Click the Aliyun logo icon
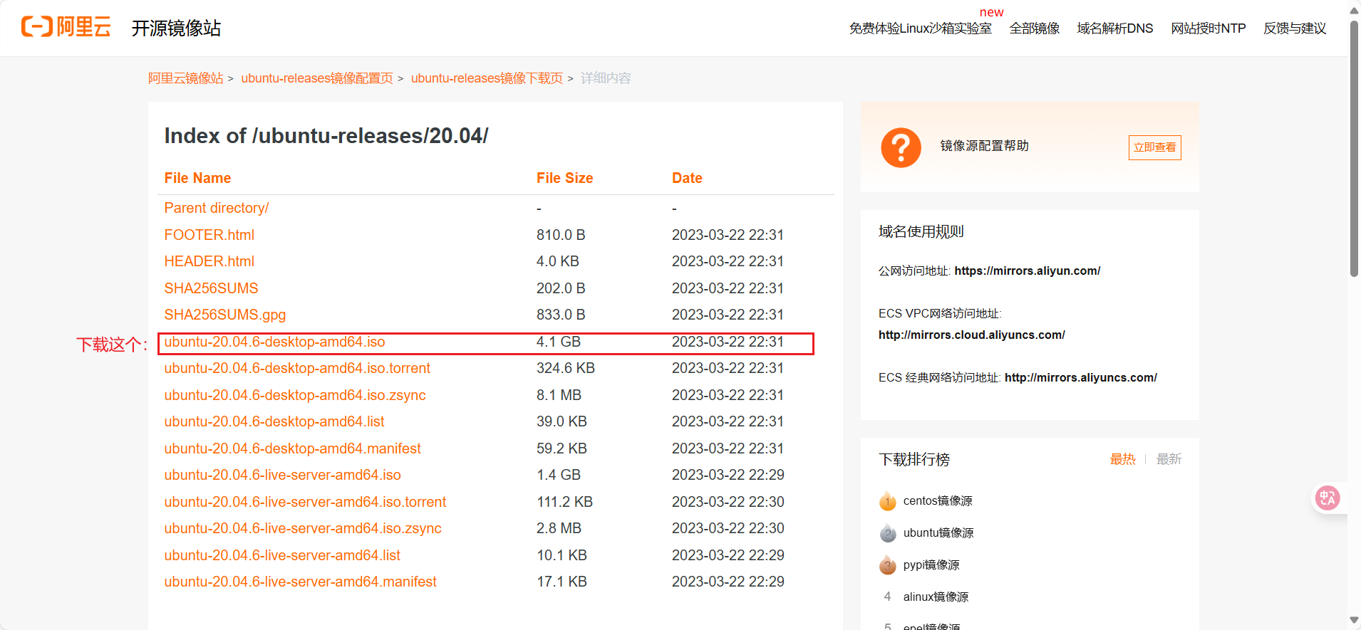 coord(66,27)
